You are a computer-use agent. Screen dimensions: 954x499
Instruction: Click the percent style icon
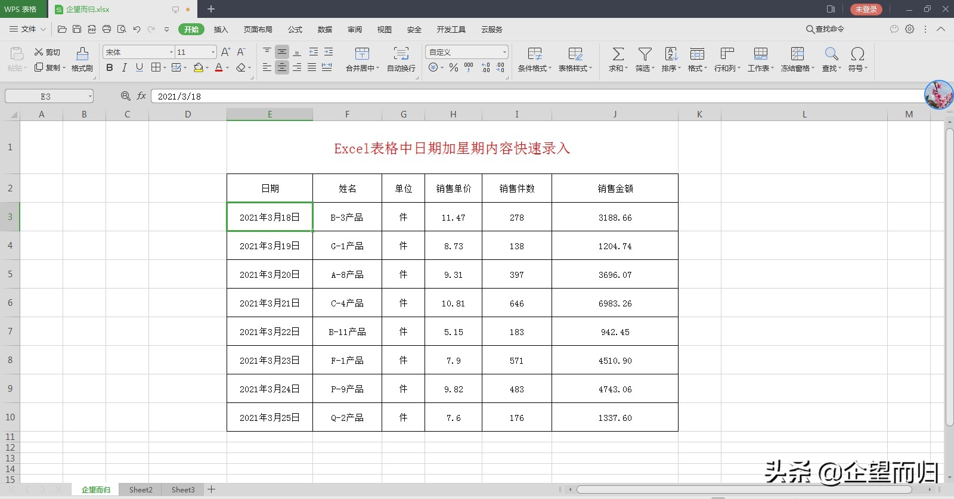coord(454,67)
